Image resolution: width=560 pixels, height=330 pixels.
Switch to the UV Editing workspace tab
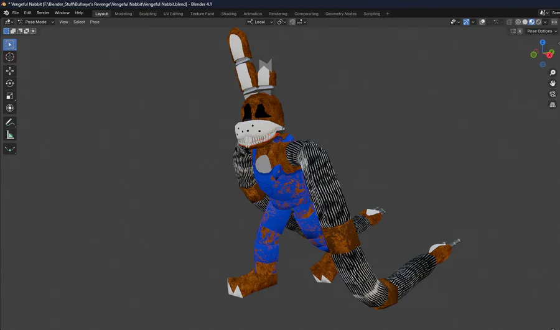(x=173, y=14)
